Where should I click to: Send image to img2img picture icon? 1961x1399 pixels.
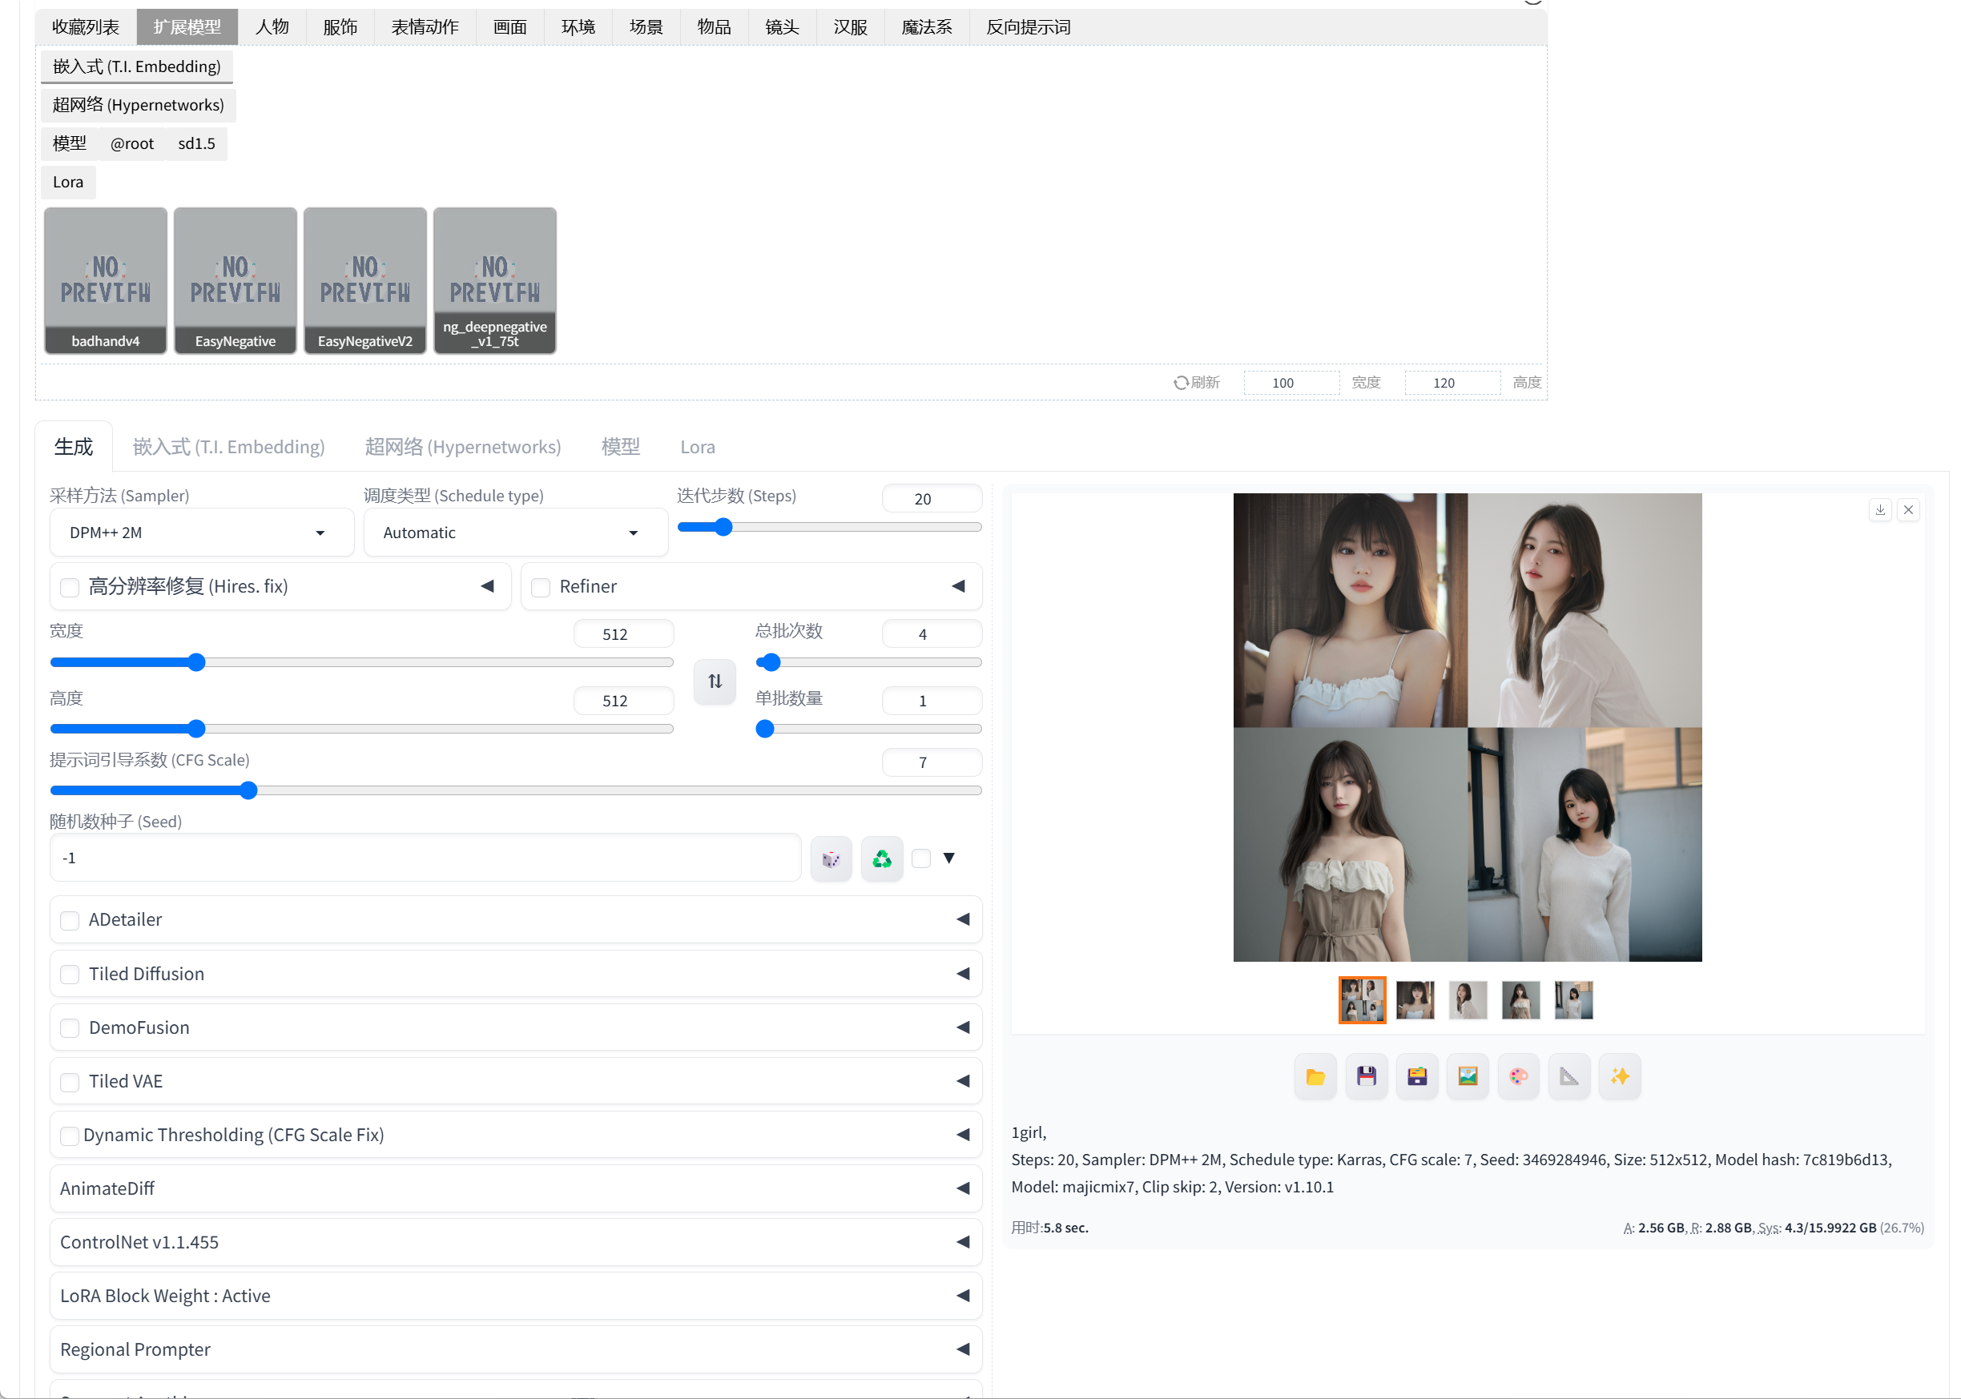(x=1468, y=1076)
